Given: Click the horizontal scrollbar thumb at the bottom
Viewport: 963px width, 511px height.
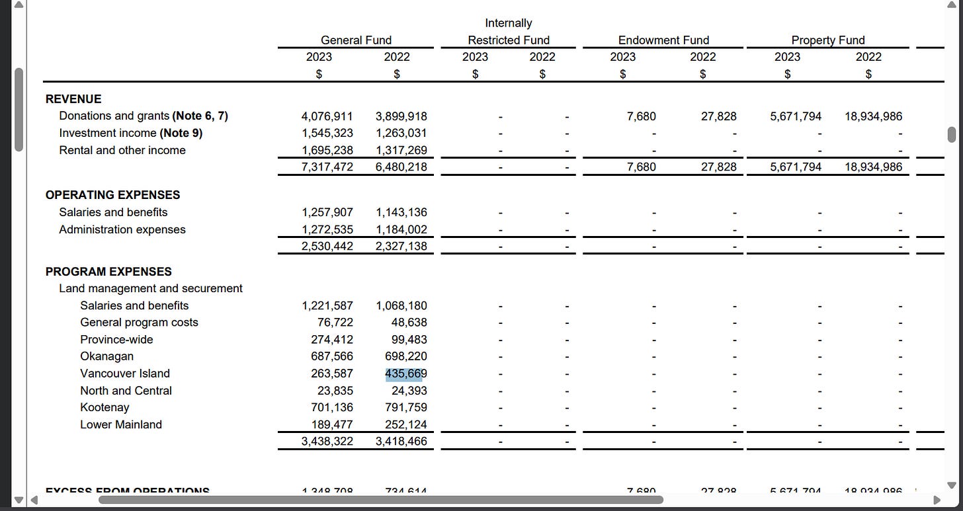Looking at the screenshot, I should pos(381,500).
